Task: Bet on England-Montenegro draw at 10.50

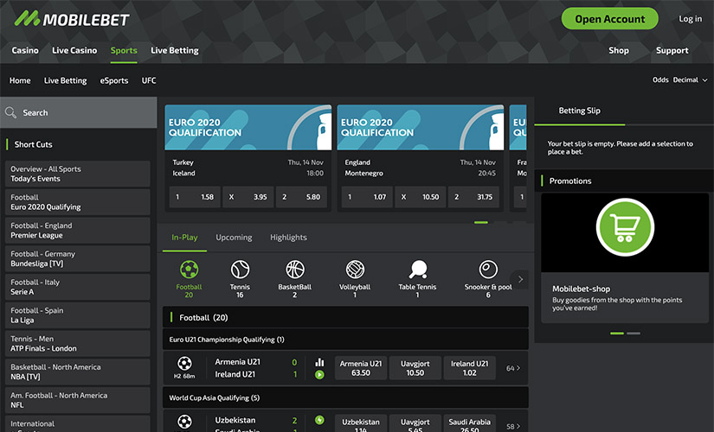Action: 421,197
